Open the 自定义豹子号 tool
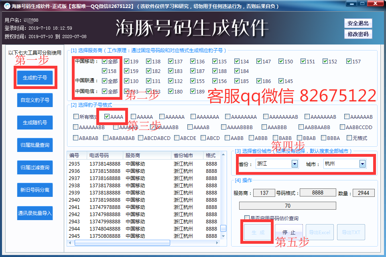This screenshot has height=257, width=386. [x=35, y=100]
